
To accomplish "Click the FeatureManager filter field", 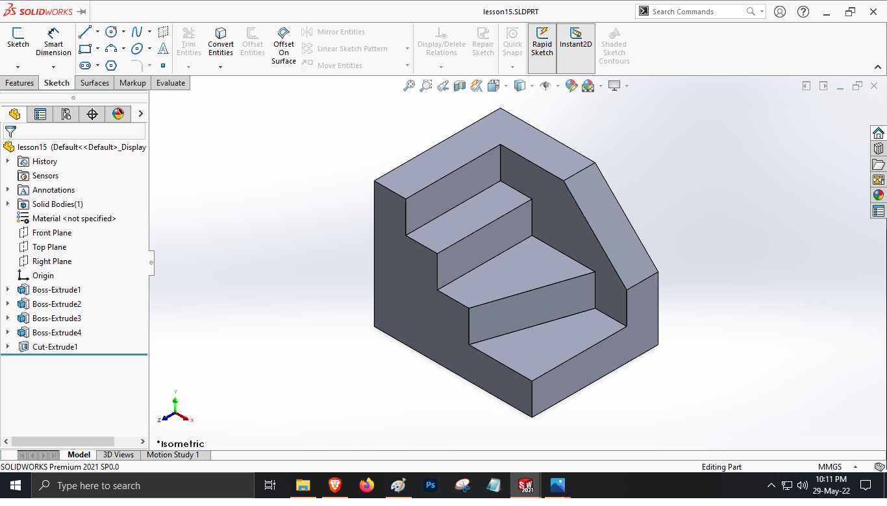I will tap(75, 132).
